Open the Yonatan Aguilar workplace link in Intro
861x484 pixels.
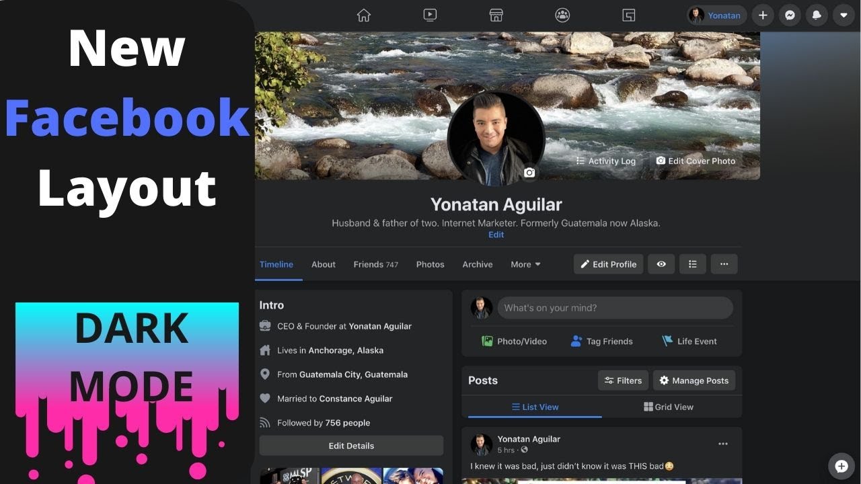click(x=380, y=326)
